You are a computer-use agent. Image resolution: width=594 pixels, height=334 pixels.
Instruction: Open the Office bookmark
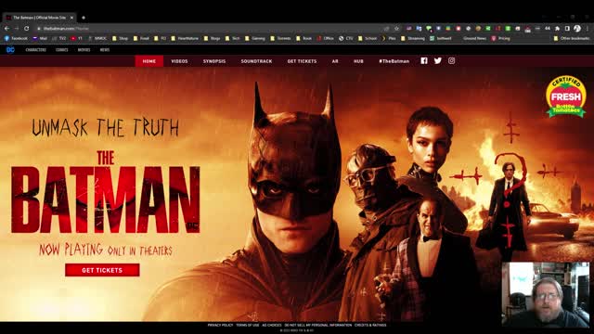pyautogui.click(x=326, y=38)
